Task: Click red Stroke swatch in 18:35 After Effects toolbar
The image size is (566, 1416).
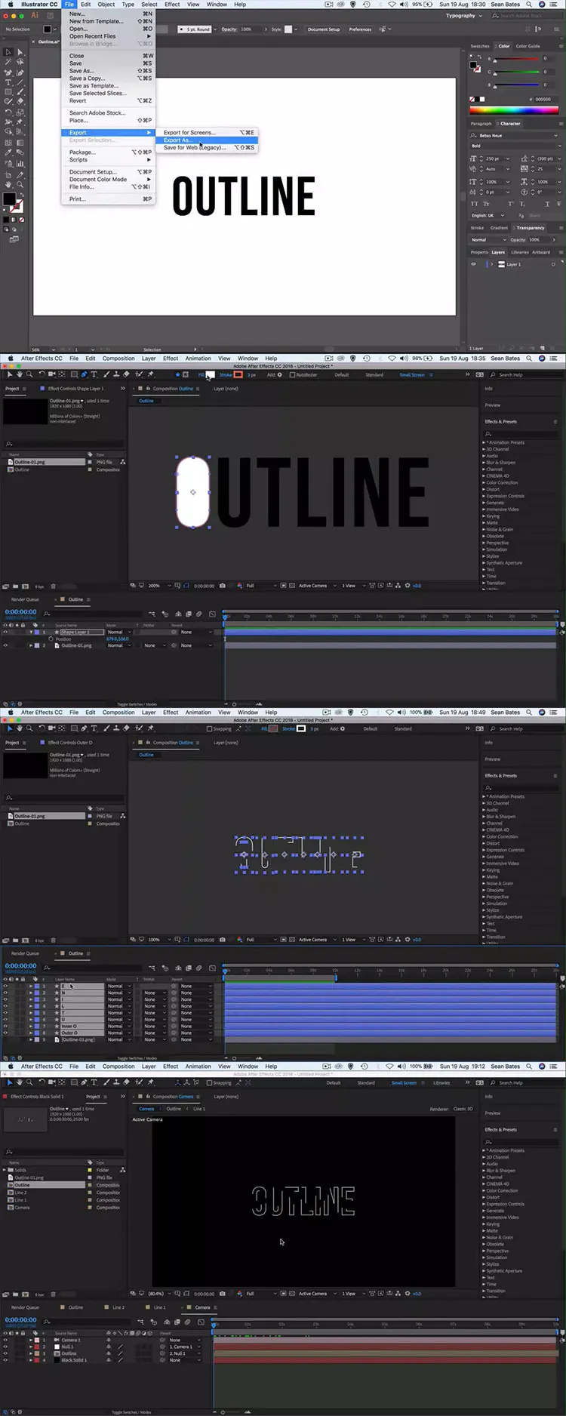Action: point(238,374)
